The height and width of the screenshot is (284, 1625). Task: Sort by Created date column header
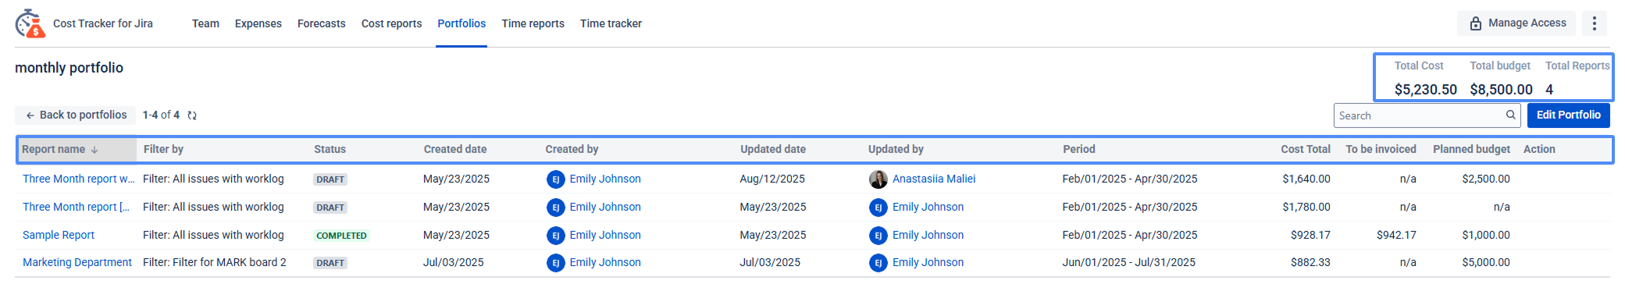[455, 150]
